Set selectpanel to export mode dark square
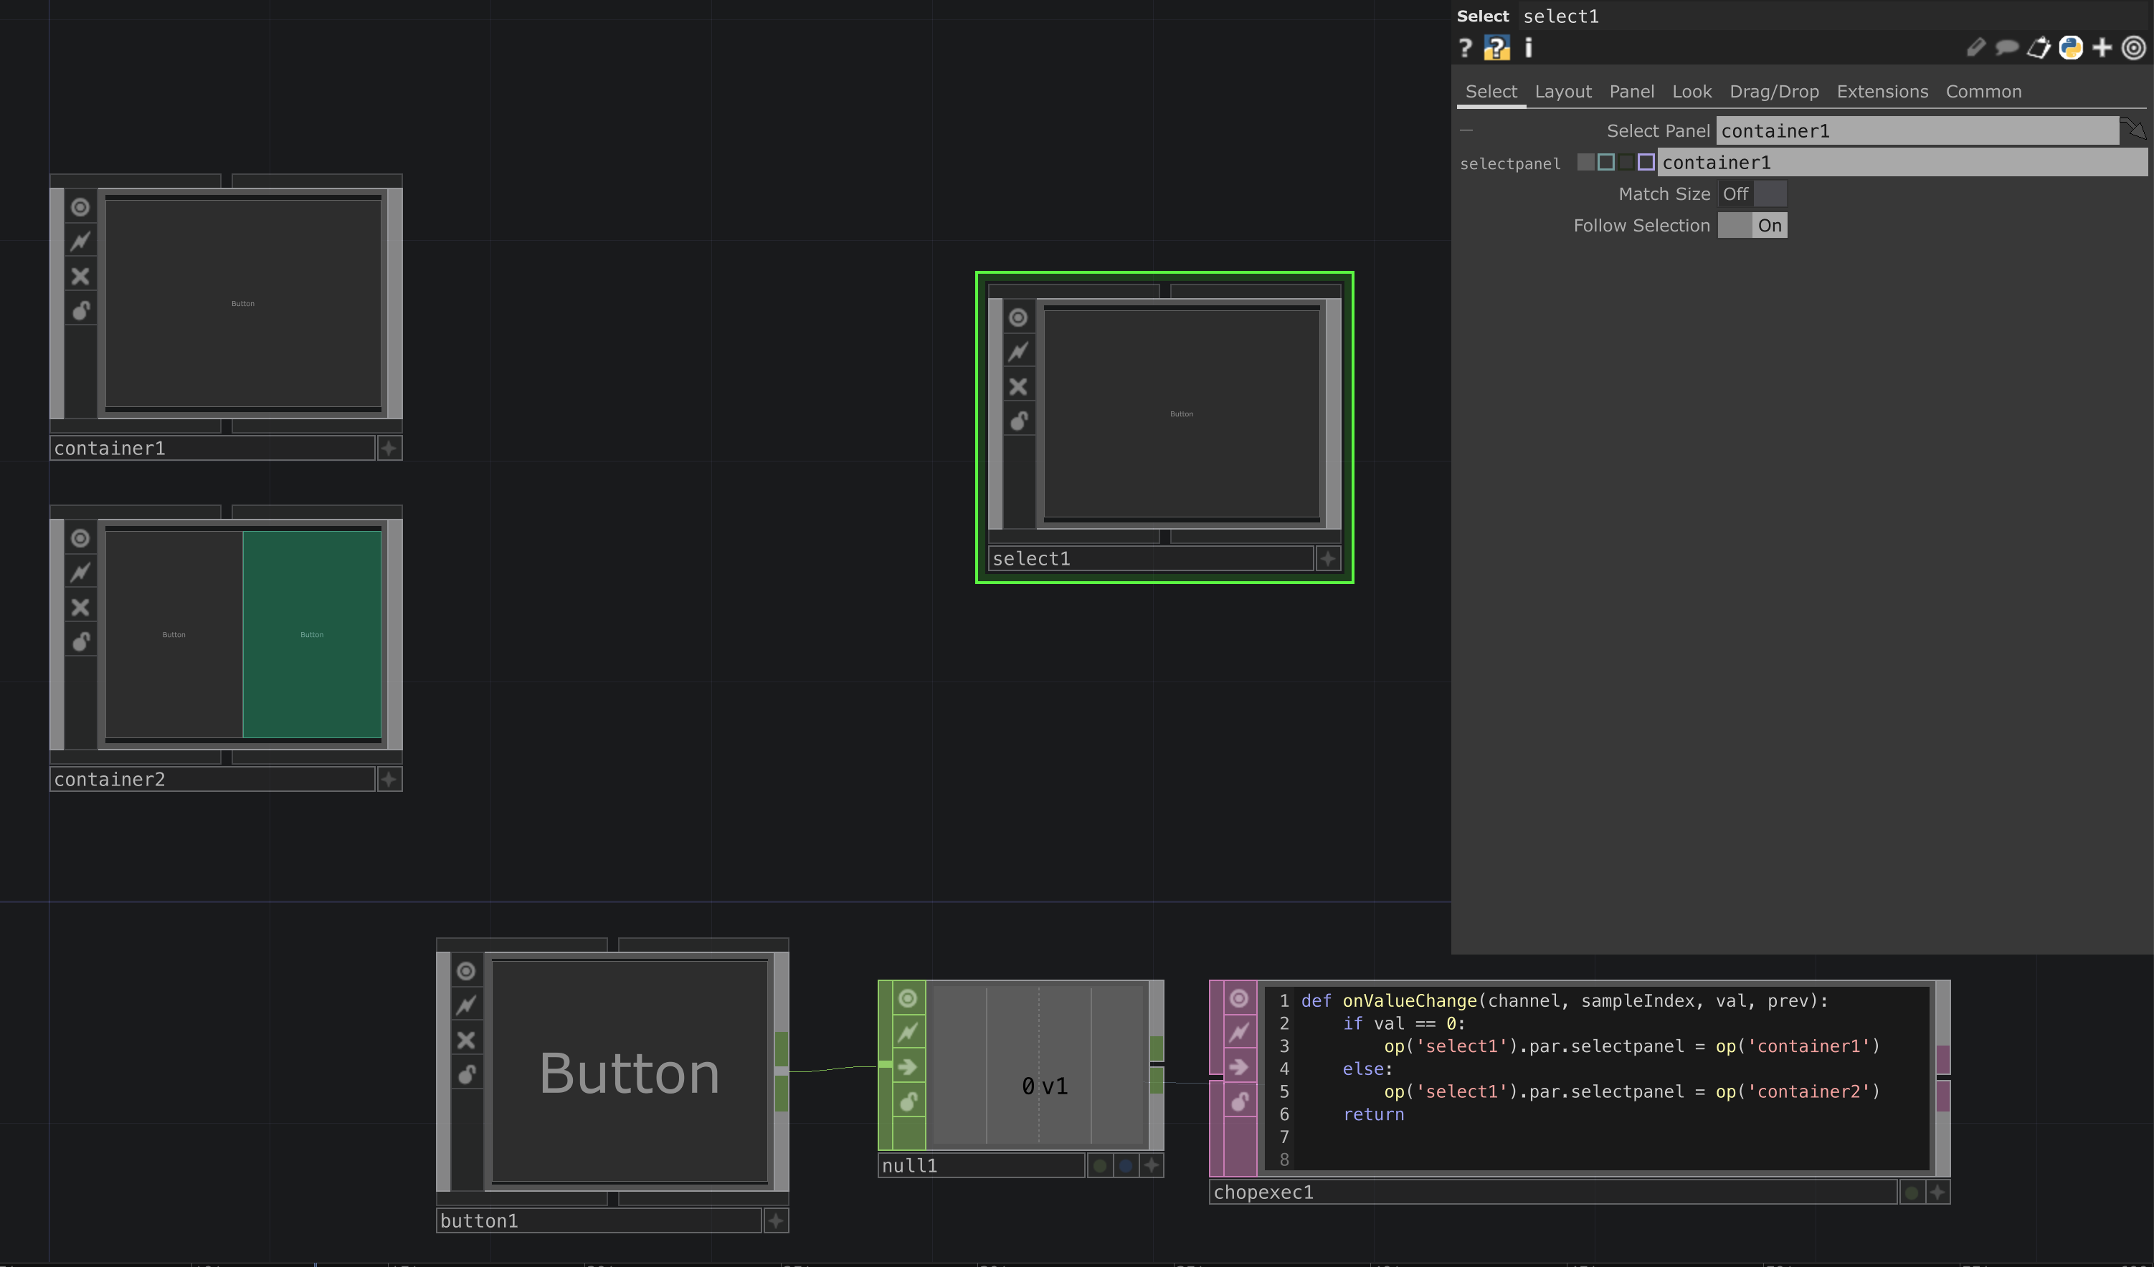The image size is (2154, 1267). pos(1626,163)
